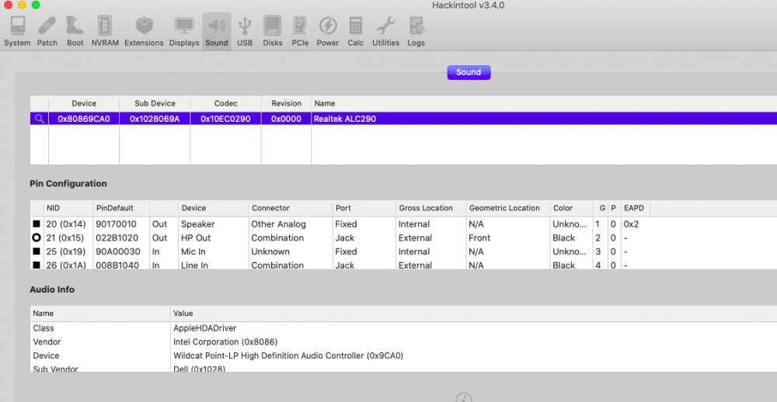
Task: Close the Hackintool window
Action: coord(8,5)
